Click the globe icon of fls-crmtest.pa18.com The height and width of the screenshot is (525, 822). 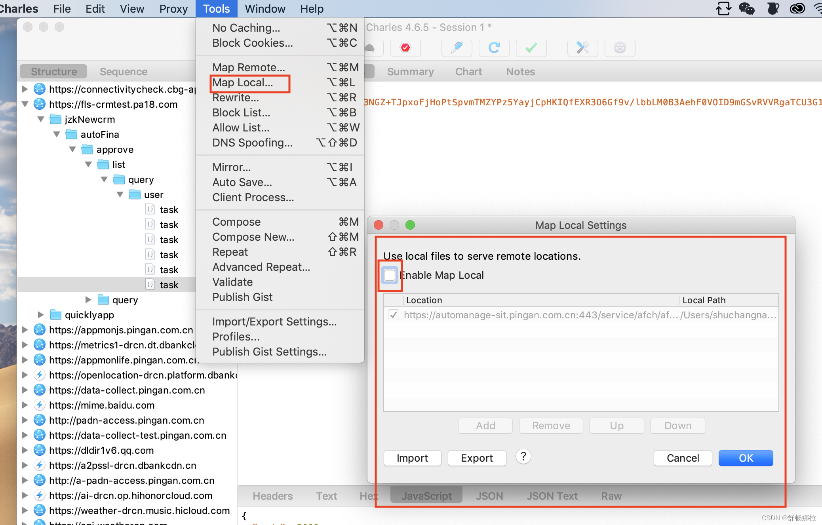point(39,104)
